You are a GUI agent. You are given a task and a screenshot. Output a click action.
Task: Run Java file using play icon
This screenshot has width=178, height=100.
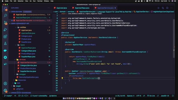click(159, 8)
